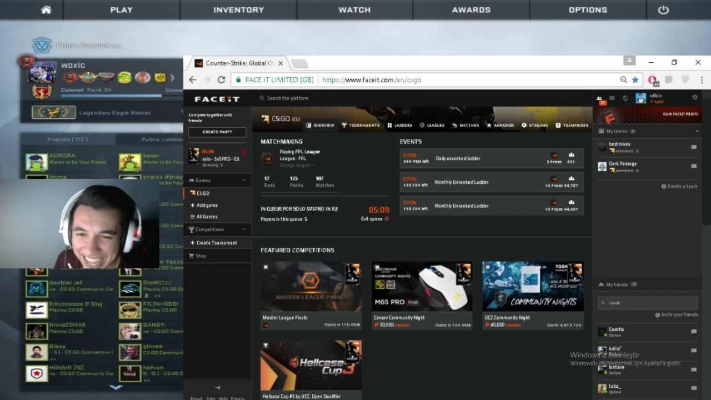
Task: Switch to the Tournaments tab
Action: pos(360,126)
